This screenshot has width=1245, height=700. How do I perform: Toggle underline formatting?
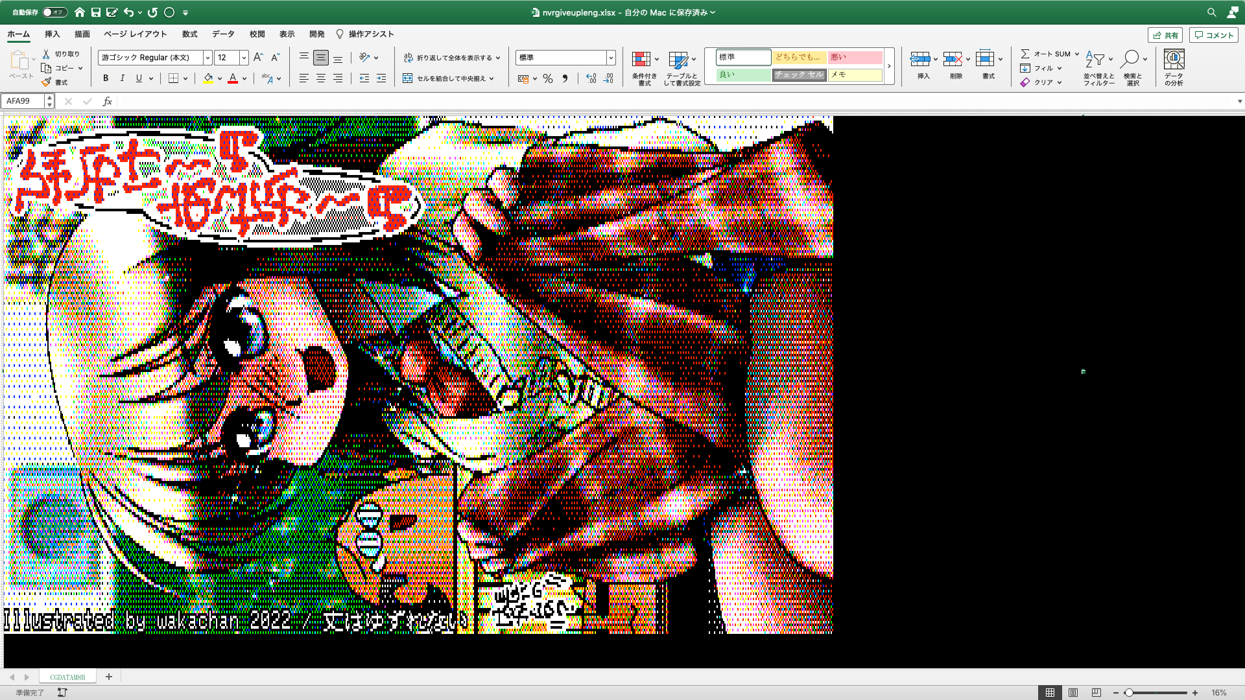139,78
